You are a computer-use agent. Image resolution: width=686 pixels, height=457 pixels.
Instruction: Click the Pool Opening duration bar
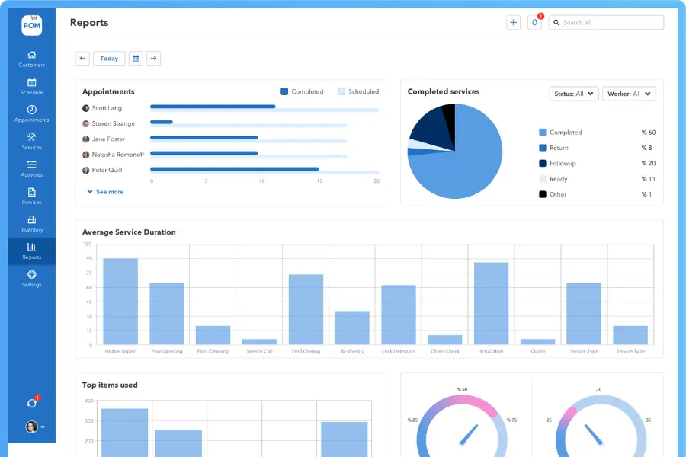click(167, 314)
